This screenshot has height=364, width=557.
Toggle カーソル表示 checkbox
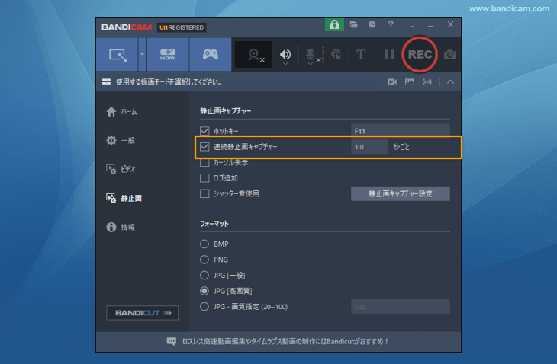204,163
